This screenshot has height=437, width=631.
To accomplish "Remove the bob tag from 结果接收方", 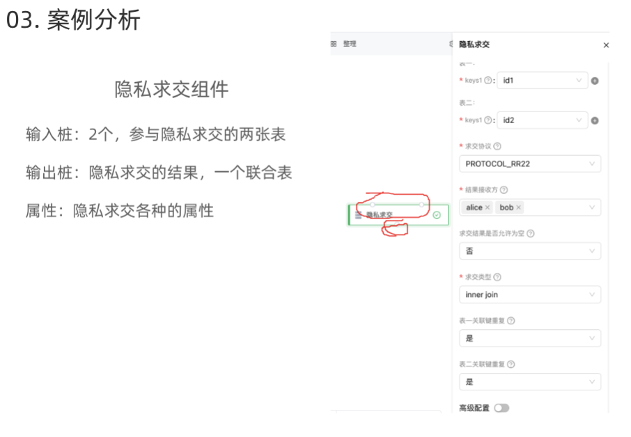I will [518, 207].
